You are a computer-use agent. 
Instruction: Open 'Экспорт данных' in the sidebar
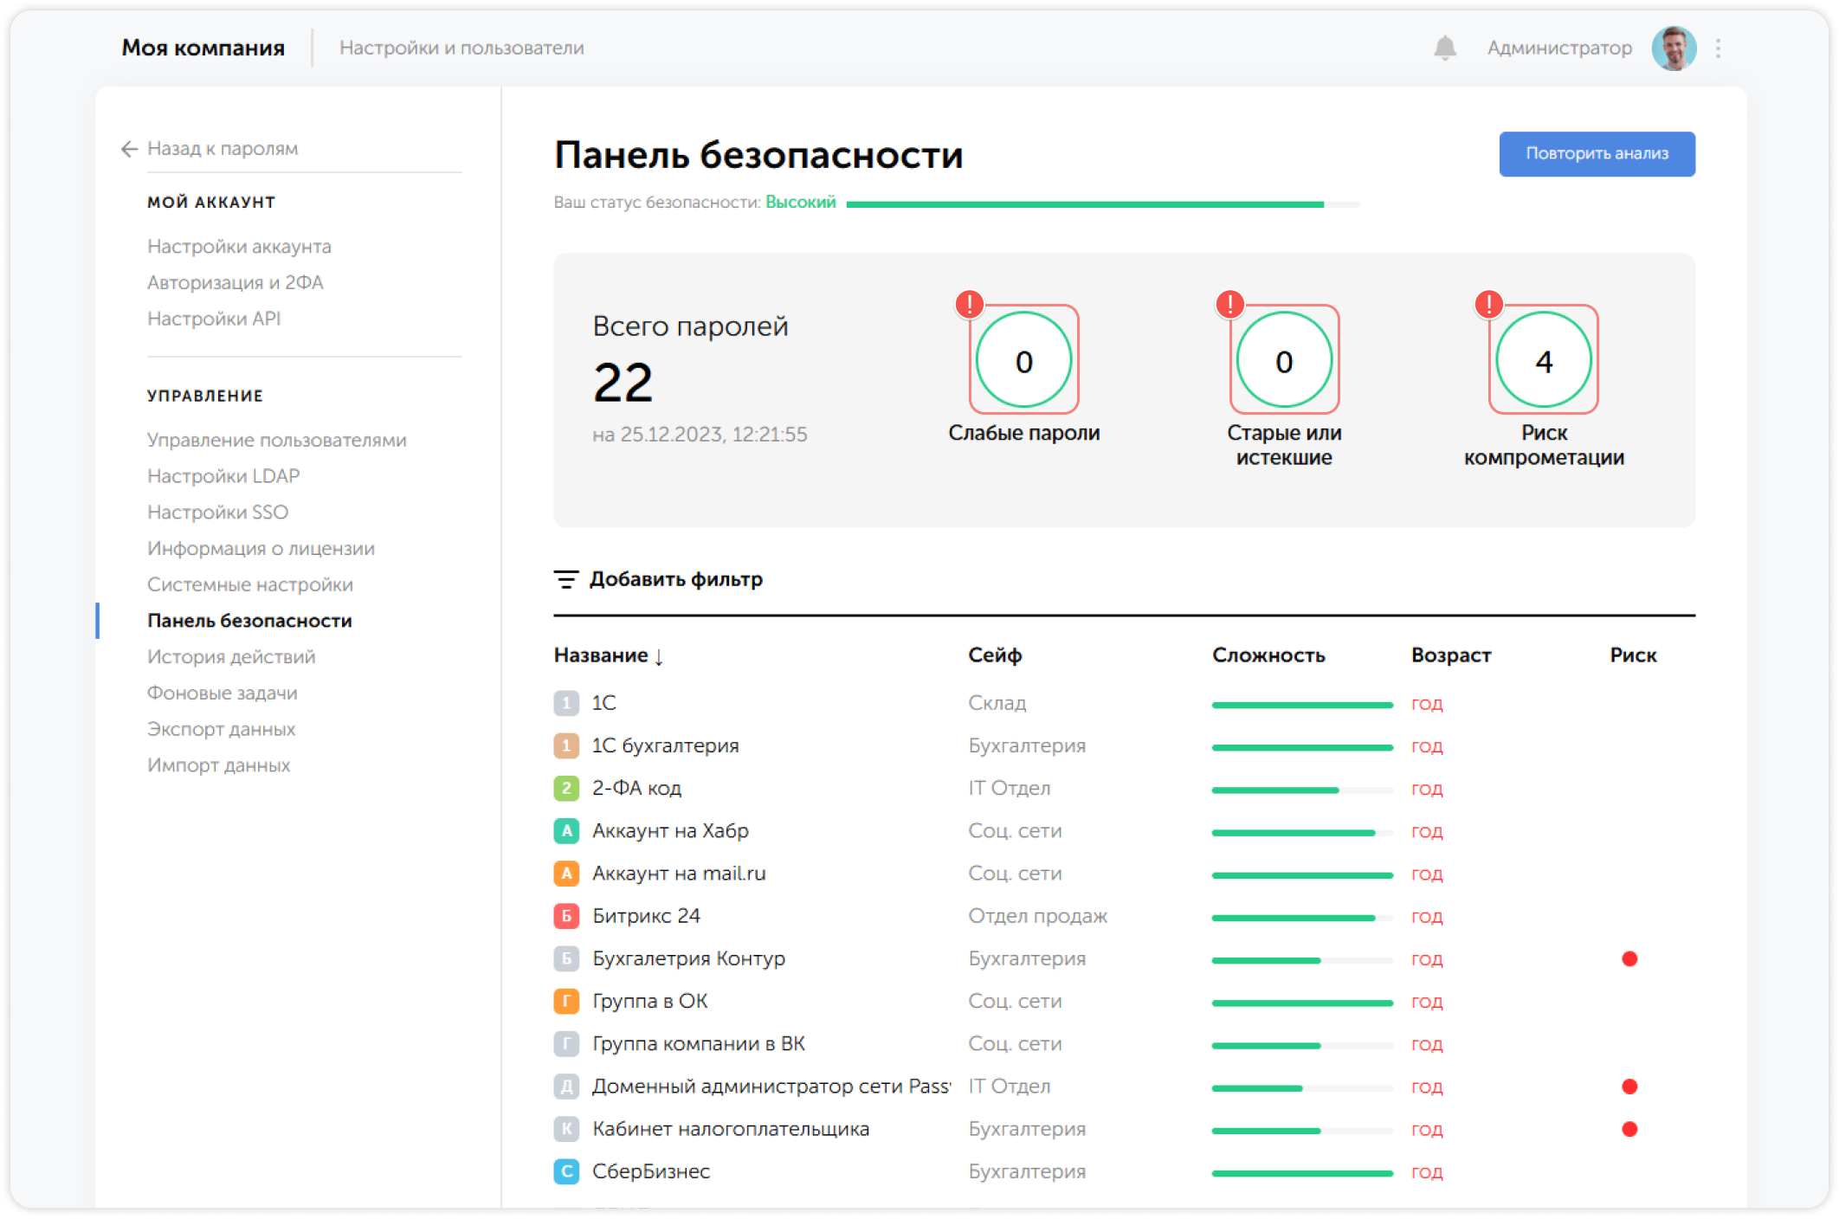click(x=221, y=729)
